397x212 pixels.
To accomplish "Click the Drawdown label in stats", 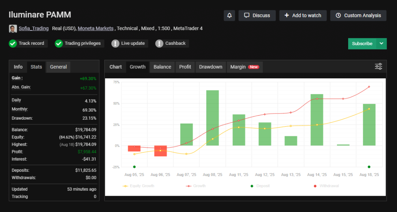I will click(x=22, y=118).
